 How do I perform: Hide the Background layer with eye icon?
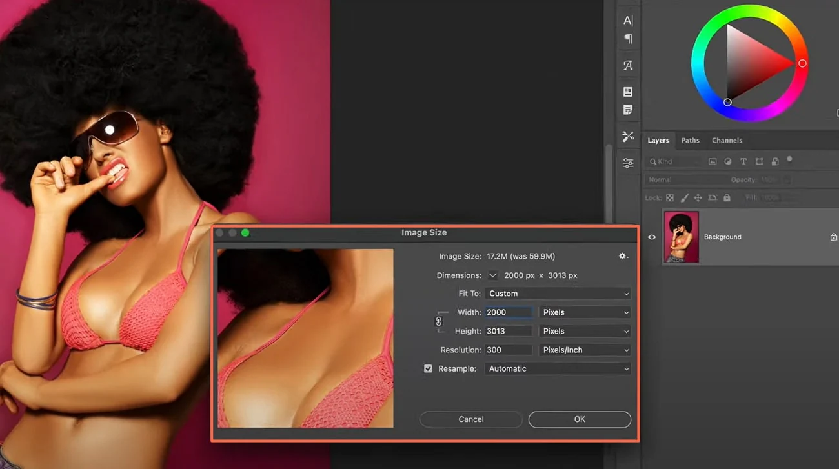(x=652, y=237)
